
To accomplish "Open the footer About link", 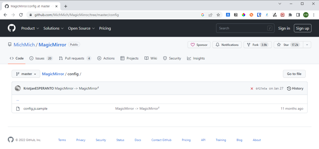I will [x=257, y=140].
